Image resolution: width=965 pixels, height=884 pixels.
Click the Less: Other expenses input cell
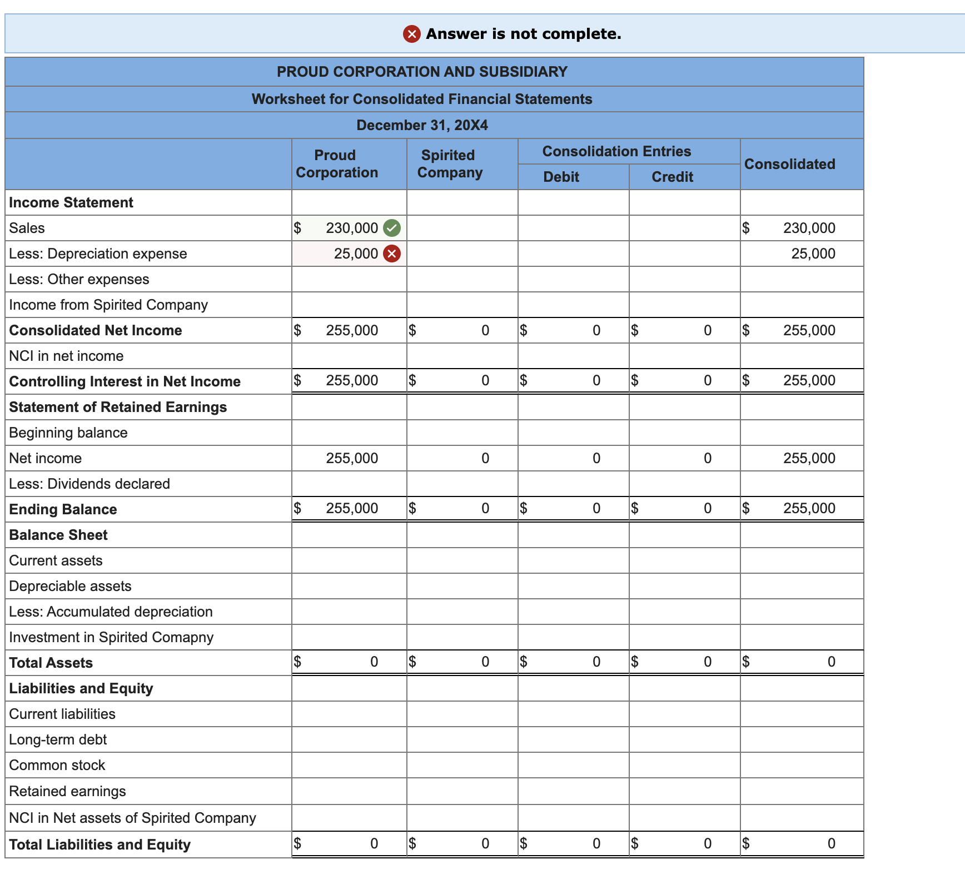point(347,279)
